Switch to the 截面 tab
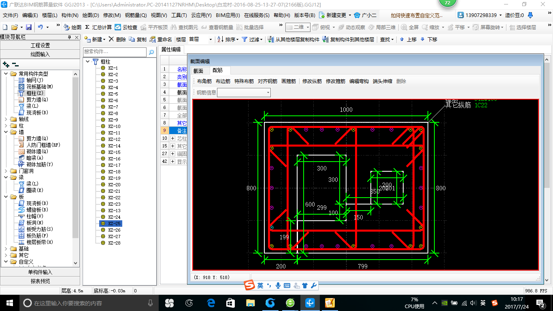553x311 pixels. click(198, 70)
